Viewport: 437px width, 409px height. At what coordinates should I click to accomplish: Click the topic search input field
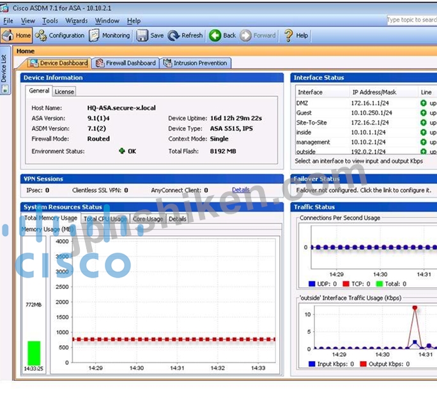411,20
